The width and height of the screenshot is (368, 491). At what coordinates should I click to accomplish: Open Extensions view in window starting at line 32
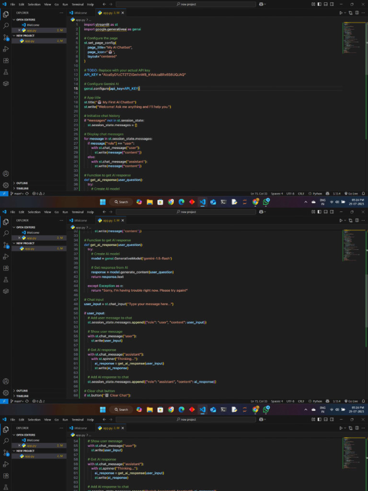pos(6,269)
